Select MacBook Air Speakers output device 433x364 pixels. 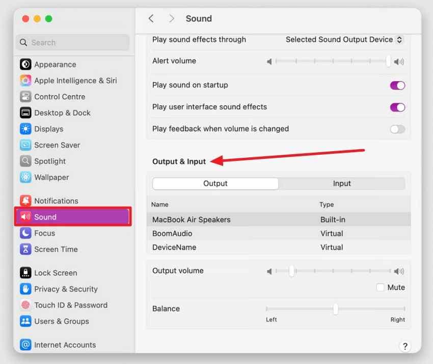click(x=279, y=219)
